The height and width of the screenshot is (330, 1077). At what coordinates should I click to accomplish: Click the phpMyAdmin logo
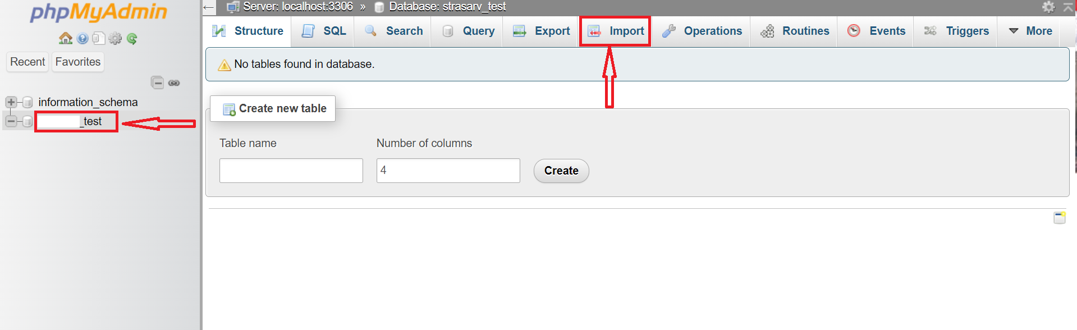[x=99, y=12]
